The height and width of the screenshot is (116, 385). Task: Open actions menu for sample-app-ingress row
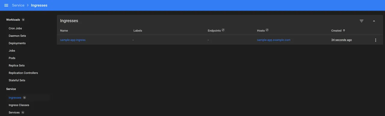click(375, 40)
